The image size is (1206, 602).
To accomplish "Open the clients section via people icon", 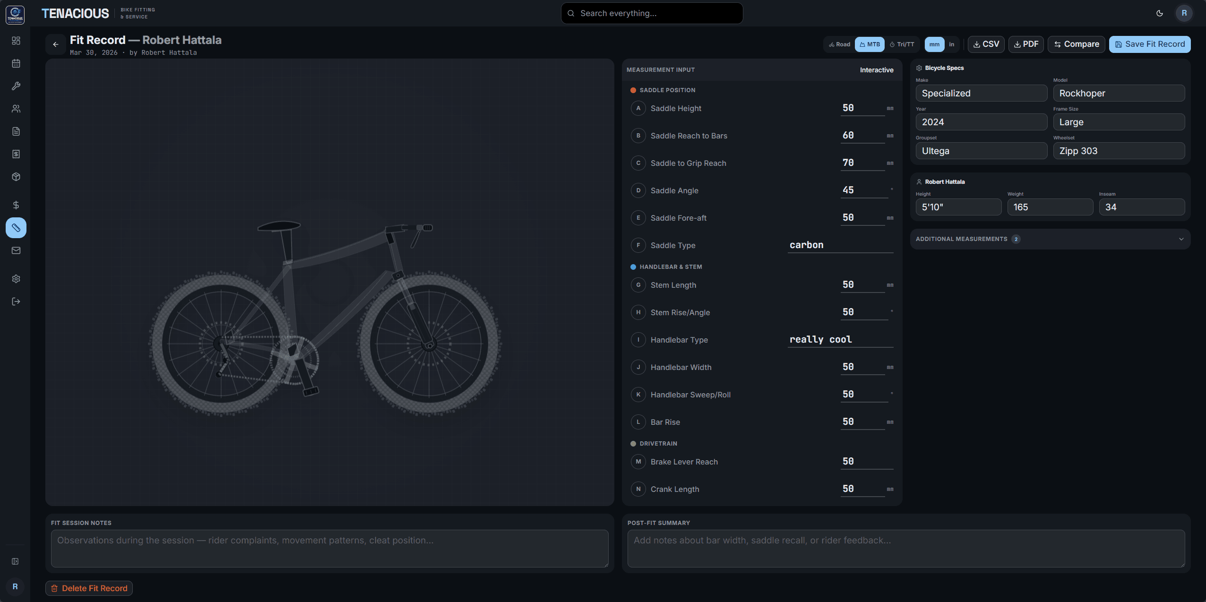I will click(x=16, y=109).
